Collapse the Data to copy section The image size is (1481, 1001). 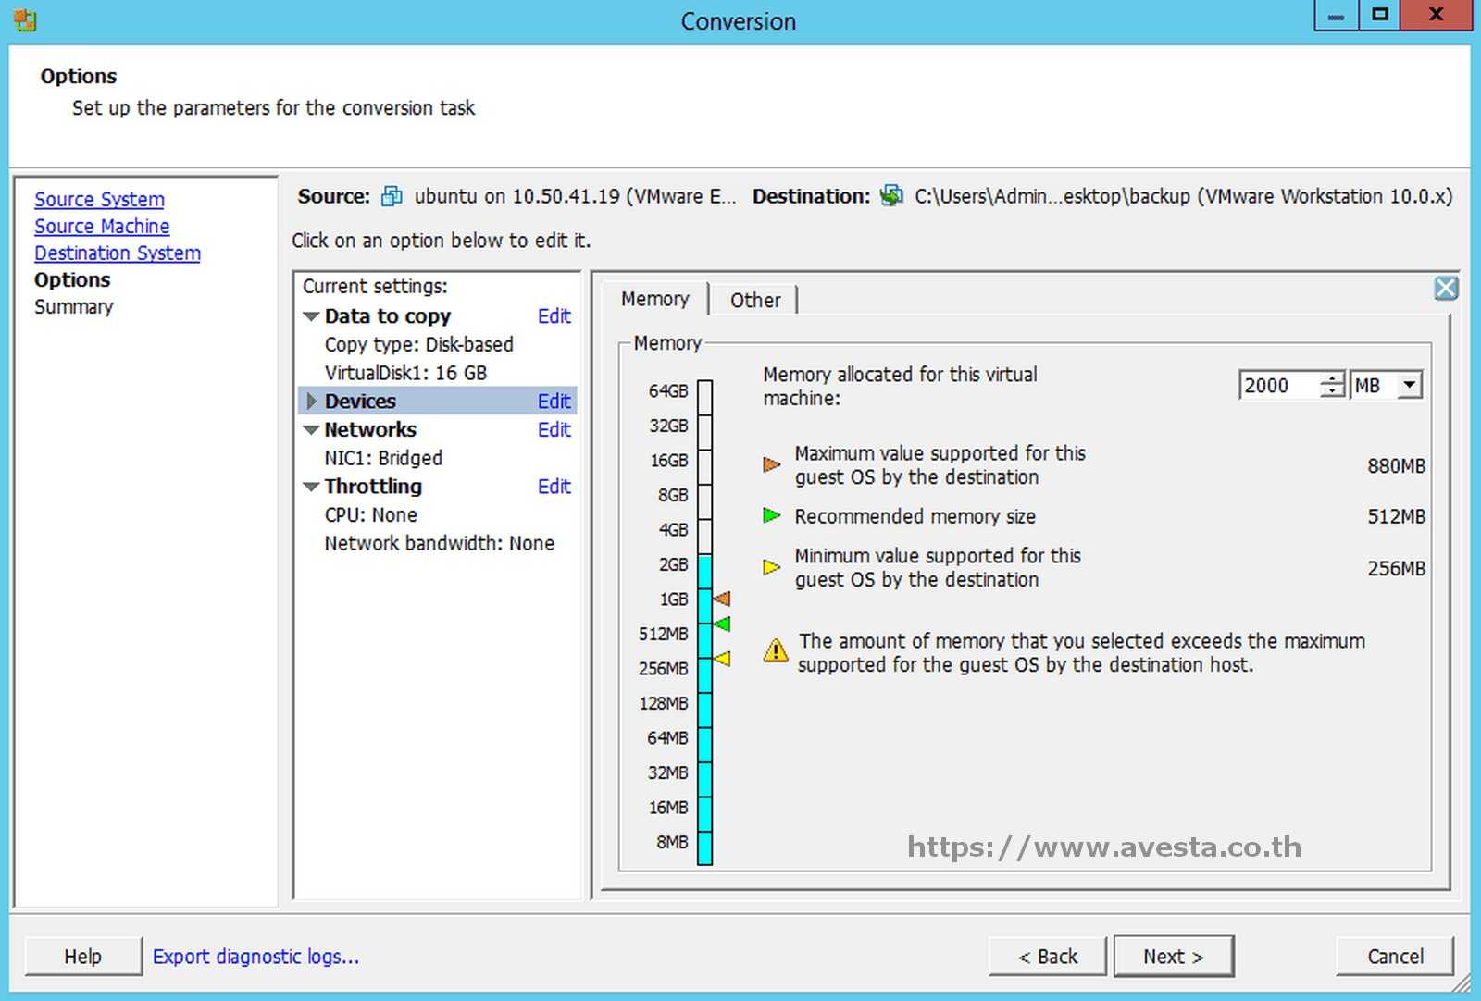[312, 315]
